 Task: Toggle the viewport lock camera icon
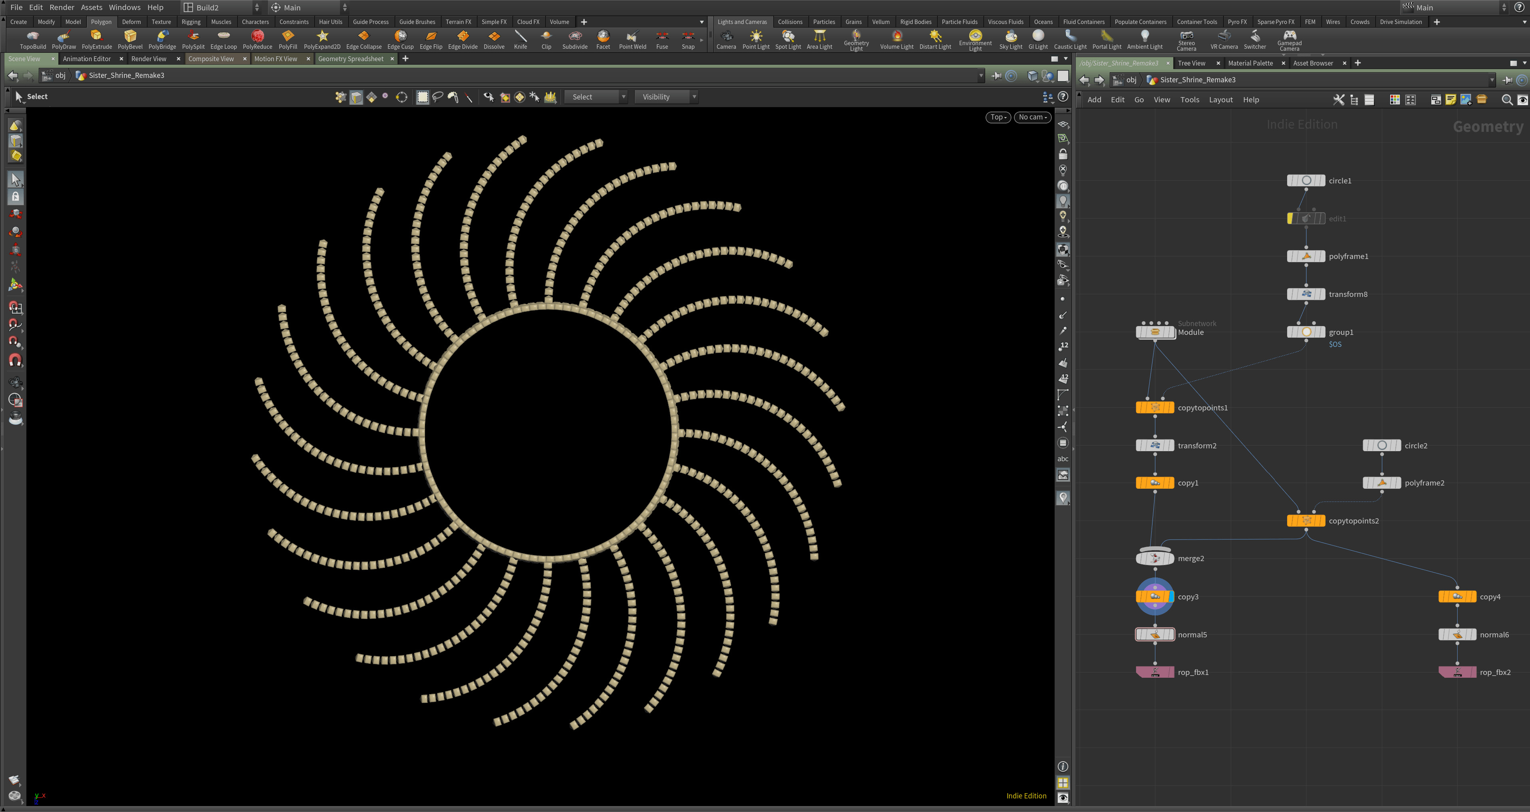[1063, 154]
